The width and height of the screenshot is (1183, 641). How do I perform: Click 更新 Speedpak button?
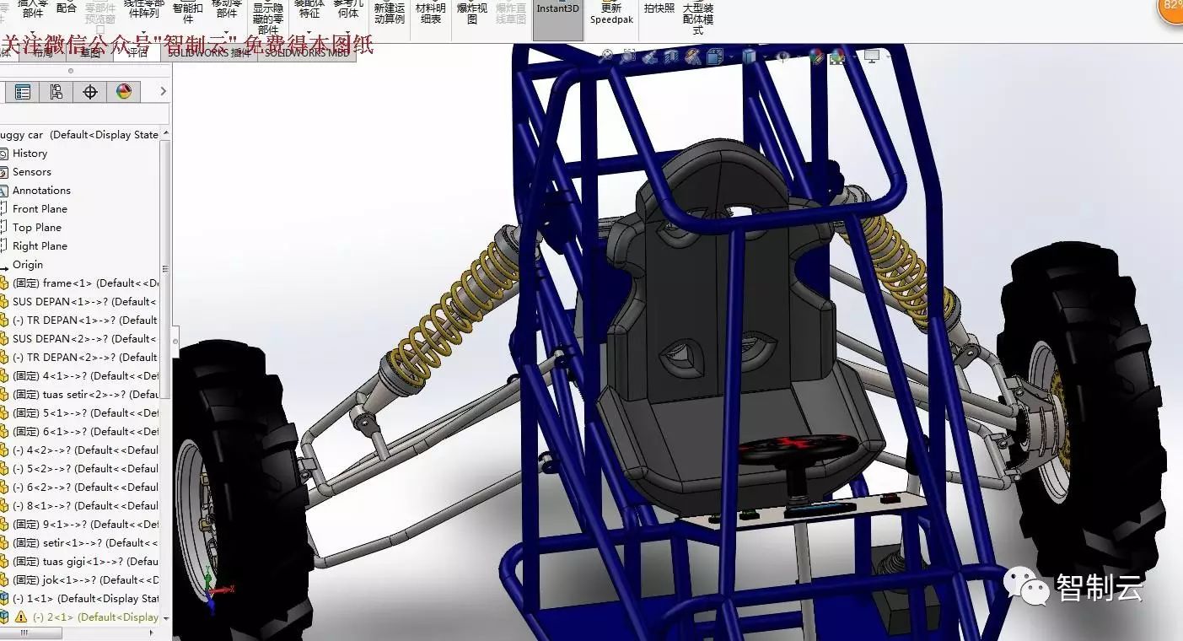(x=611, y=13)
